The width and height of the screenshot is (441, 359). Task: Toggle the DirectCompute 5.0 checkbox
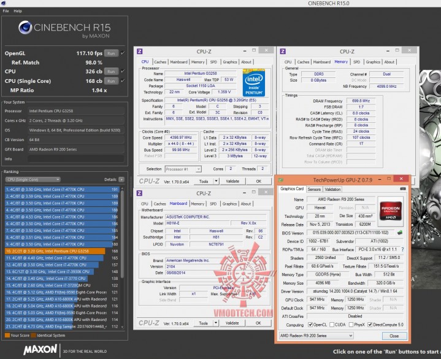pos(370,325)
